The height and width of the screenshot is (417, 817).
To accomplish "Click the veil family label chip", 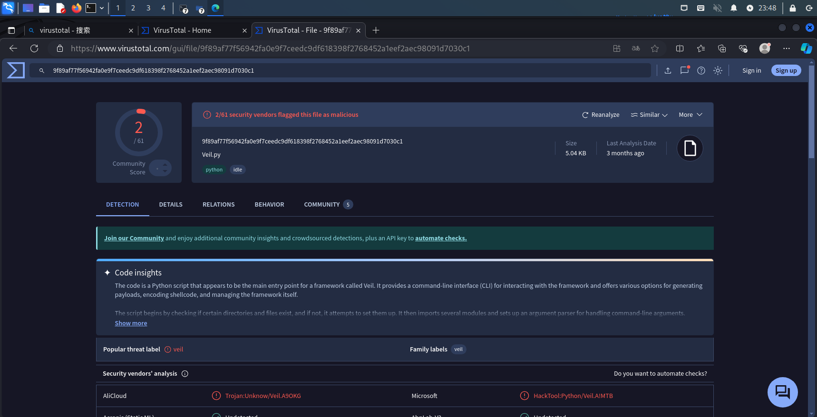I will [x=458, y=350].
